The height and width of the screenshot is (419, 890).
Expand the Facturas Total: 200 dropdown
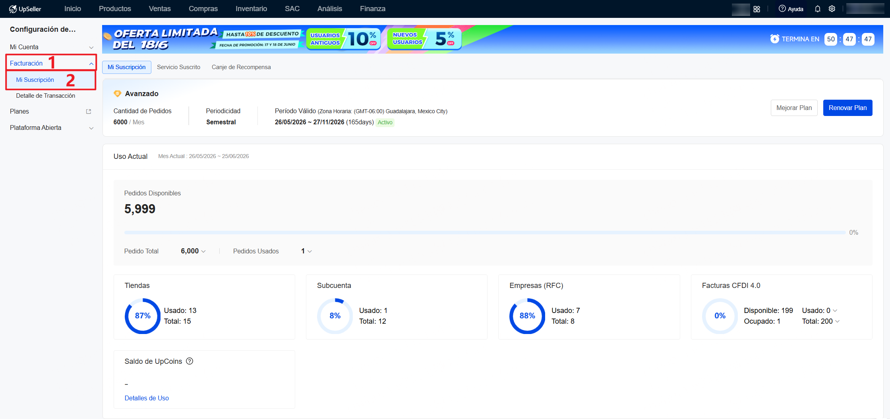(x=821, y=321)
